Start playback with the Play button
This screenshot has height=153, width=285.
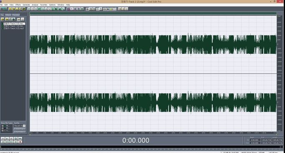[x=7, y=138]
